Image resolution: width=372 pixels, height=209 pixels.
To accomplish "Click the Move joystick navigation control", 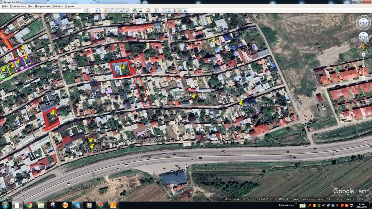I will 363,37.
